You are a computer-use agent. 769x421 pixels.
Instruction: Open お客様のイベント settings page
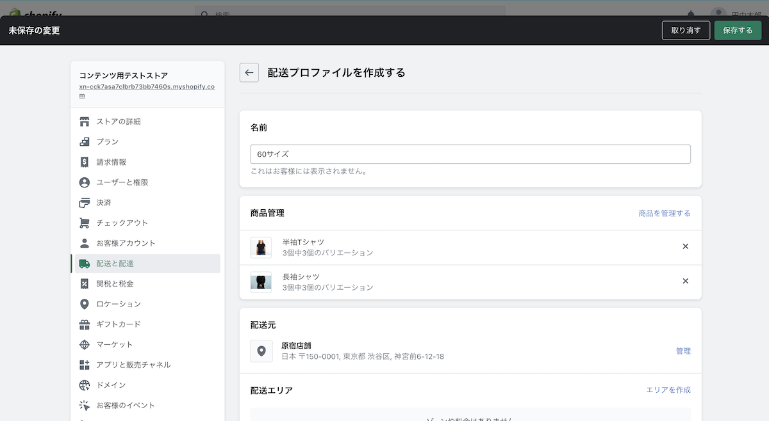tap(147, 405)
